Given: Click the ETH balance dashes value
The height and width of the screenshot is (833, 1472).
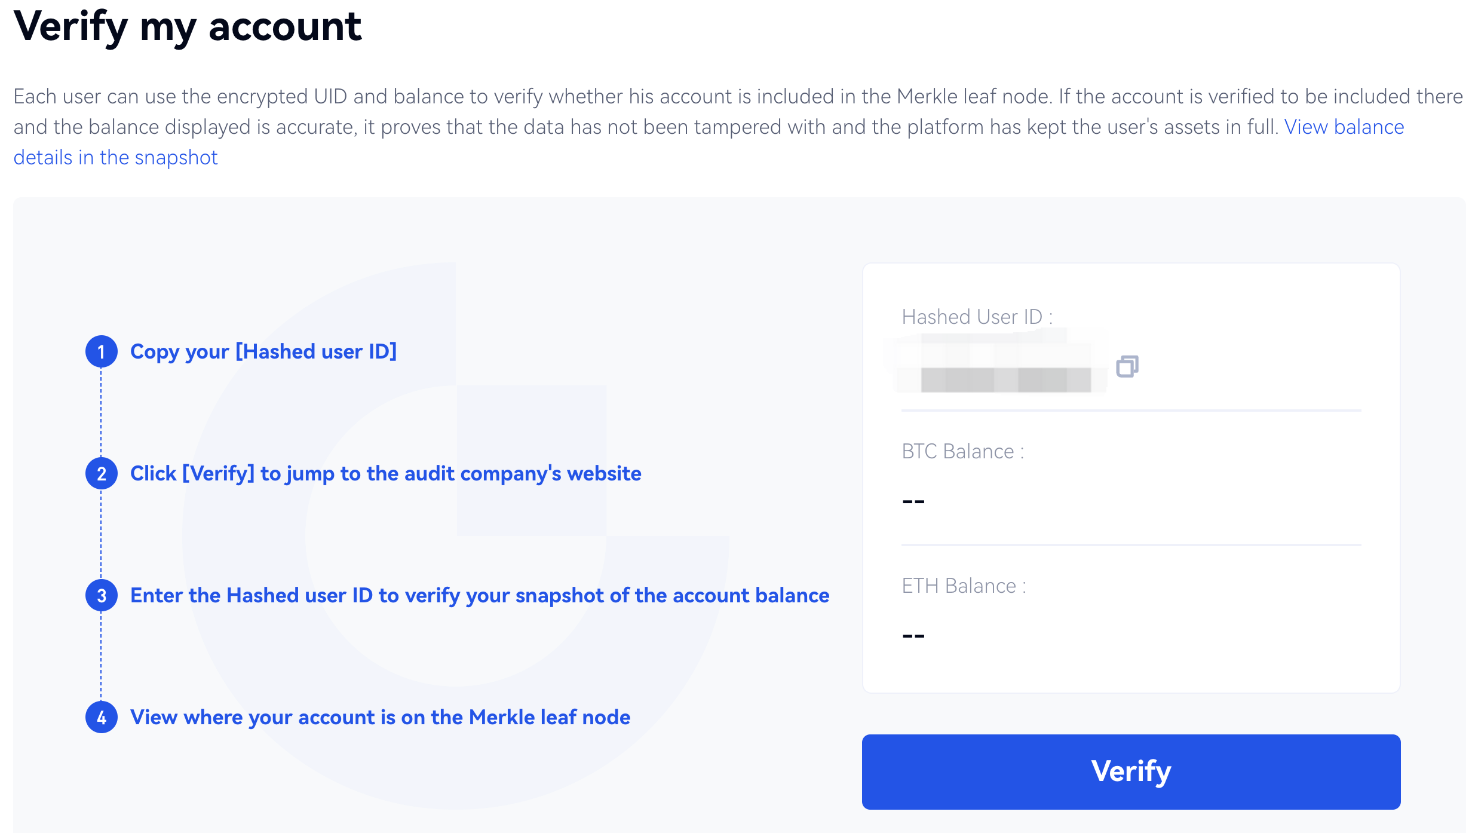Looking at the screenshot, I should point(913,636).
